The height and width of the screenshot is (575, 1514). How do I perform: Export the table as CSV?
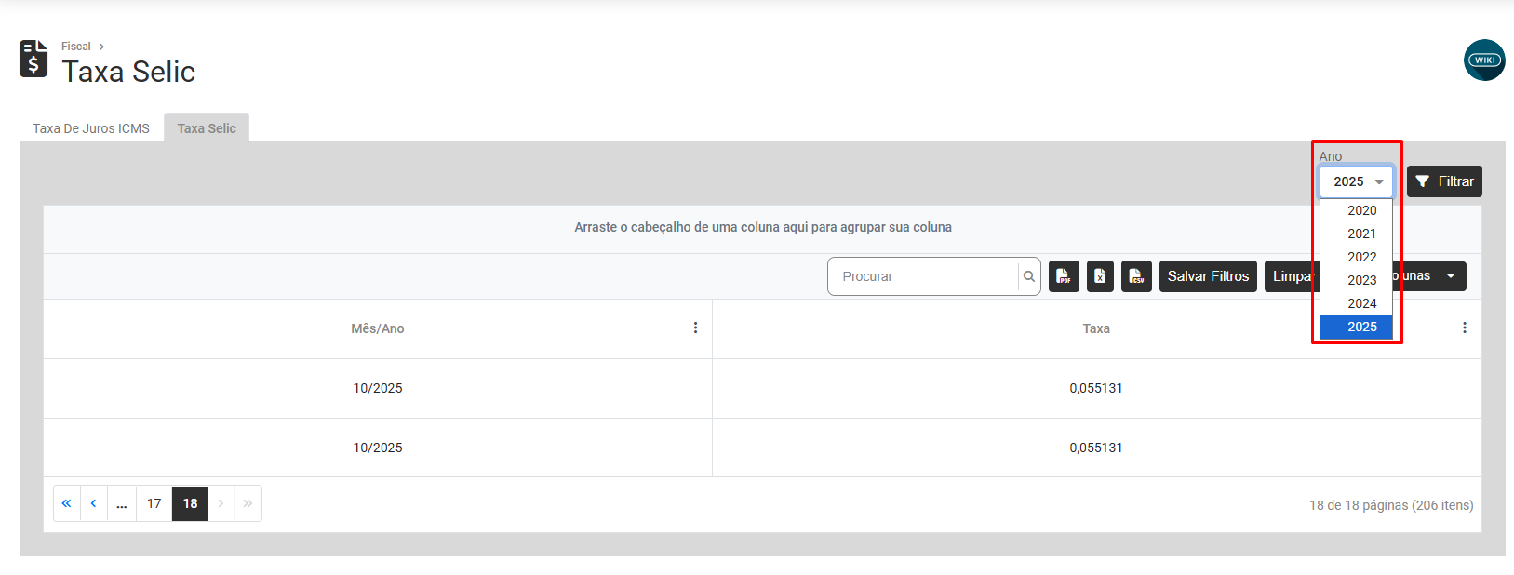point(1136,276)
